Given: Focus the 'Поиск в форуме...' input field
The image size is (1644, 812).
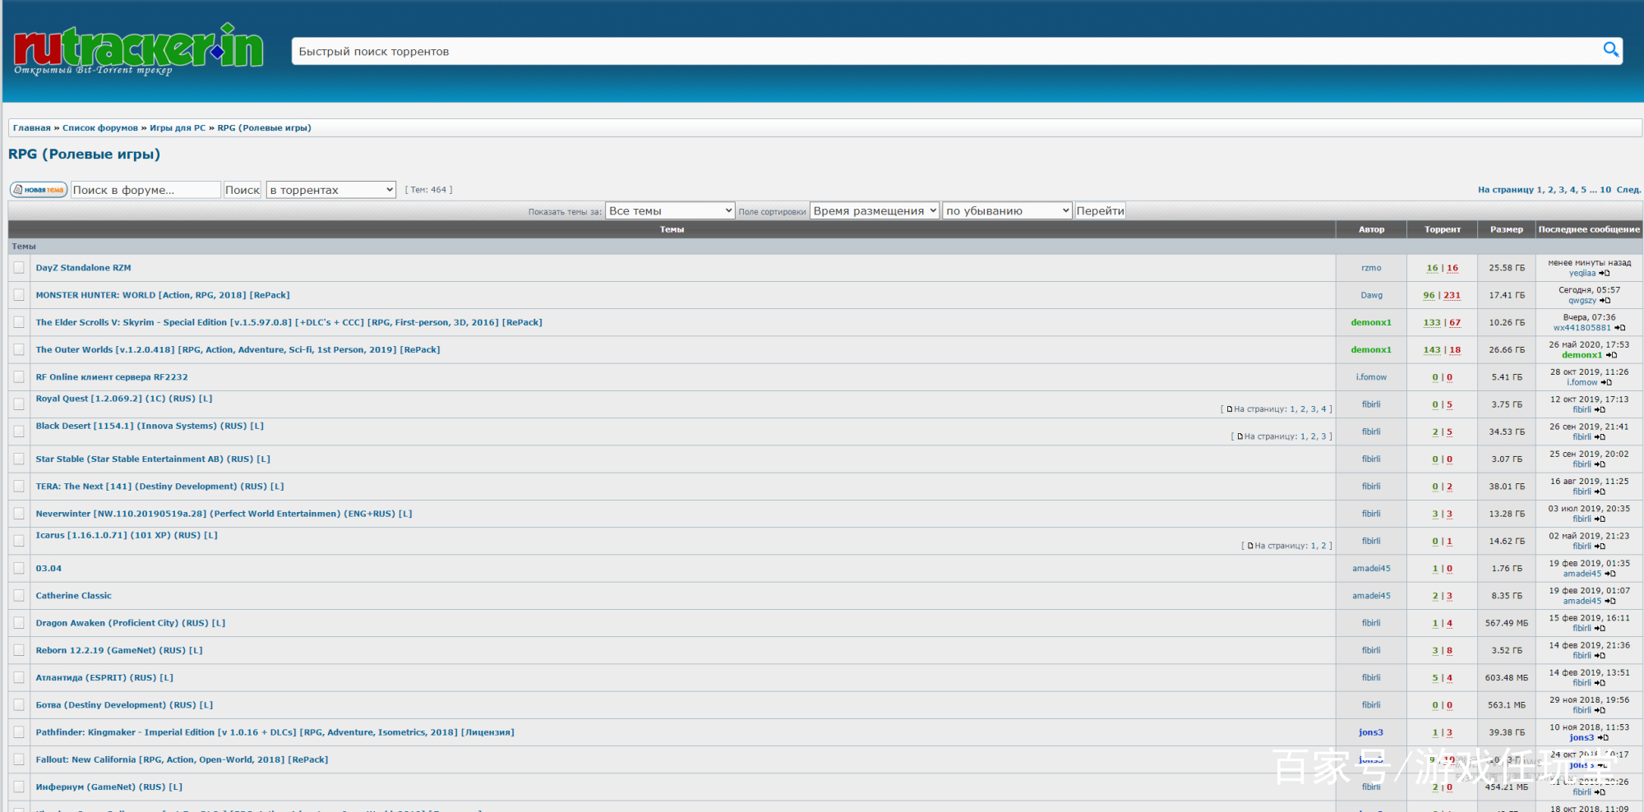Looking at the screenshot, I should click(x=146, y=190).
